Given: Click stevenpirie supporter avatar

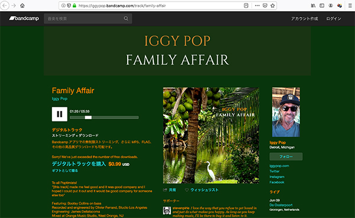Looking at the screenshot, I should point(167,210).
